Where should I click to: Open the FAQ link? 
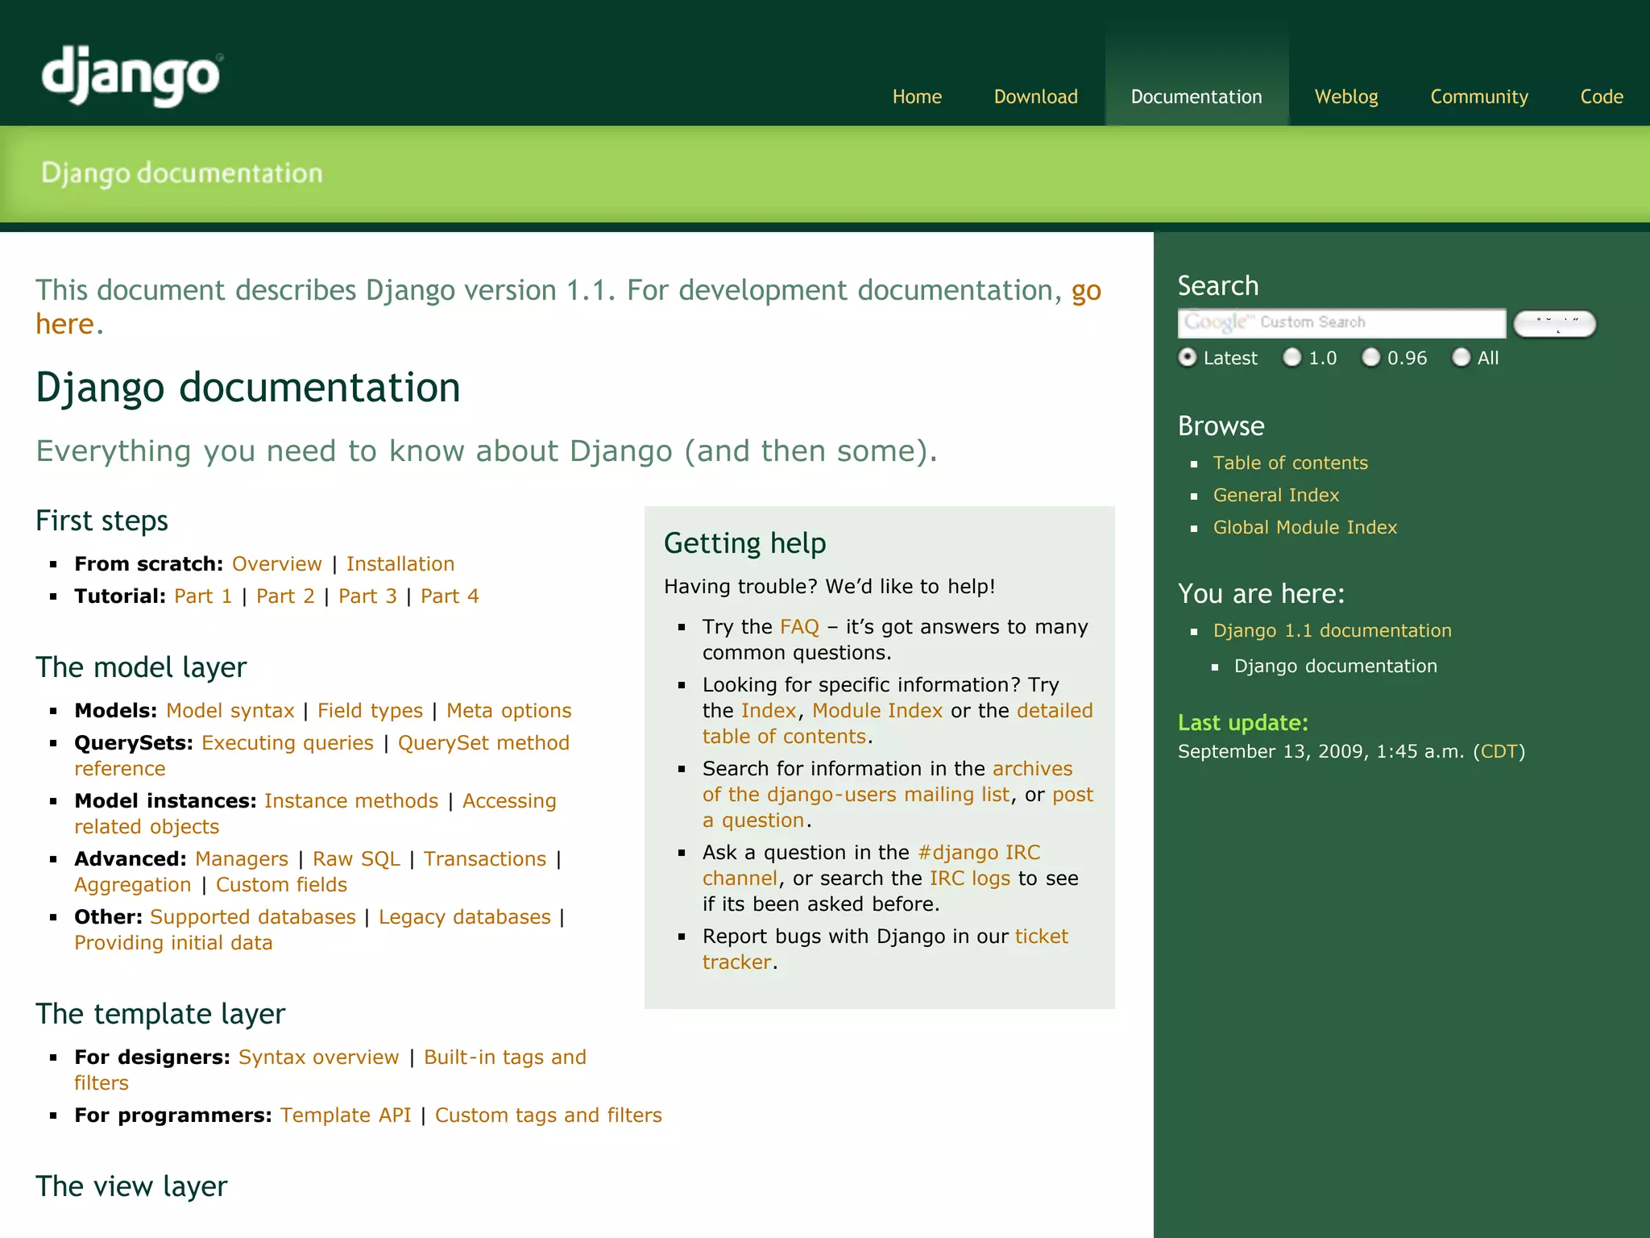pyautogui.click(x=799, y=626)
